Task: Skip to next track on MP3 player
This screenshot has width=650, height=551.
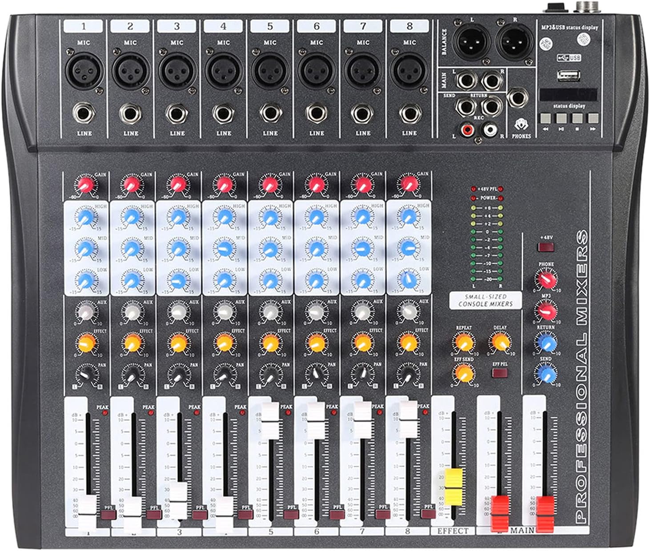Action: tap(592, 118)
